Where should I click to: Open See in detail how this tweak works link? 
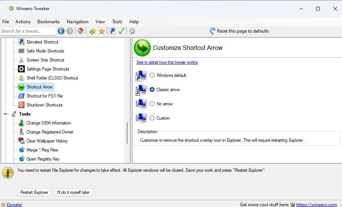click(167, 62)
